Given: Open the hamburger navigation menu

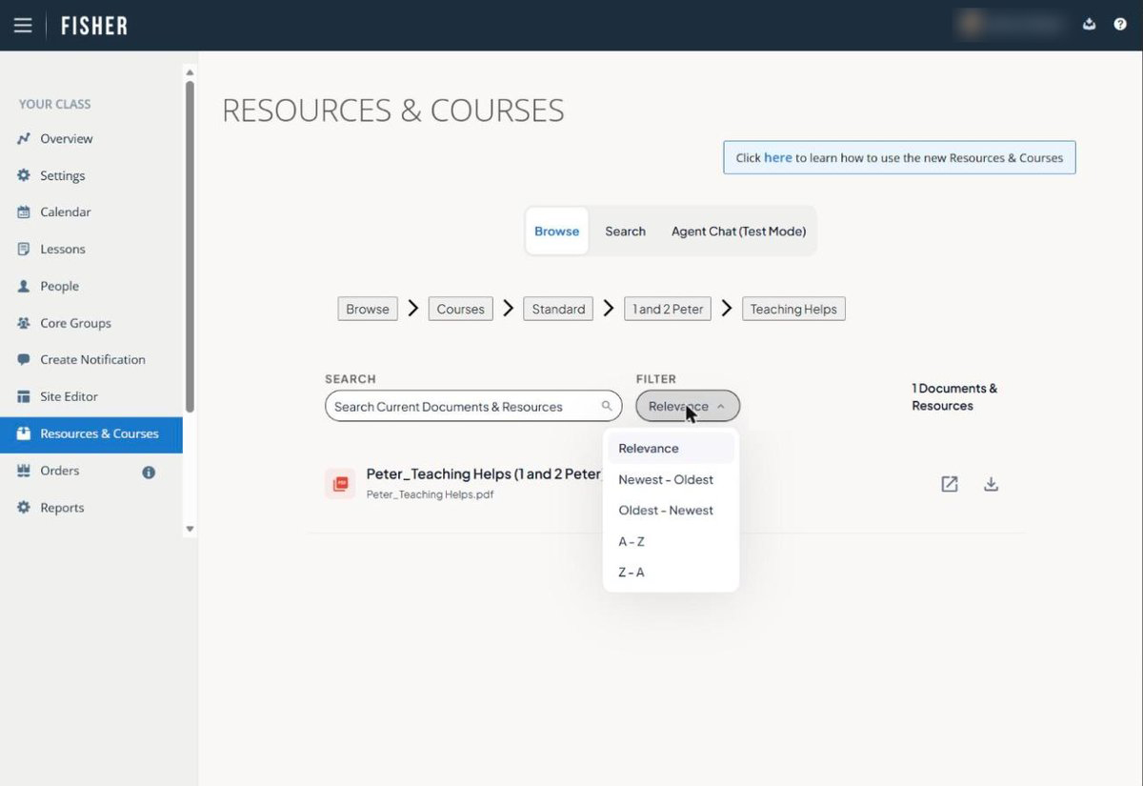Looking at the screenshot, I should (x=23, y=26).
